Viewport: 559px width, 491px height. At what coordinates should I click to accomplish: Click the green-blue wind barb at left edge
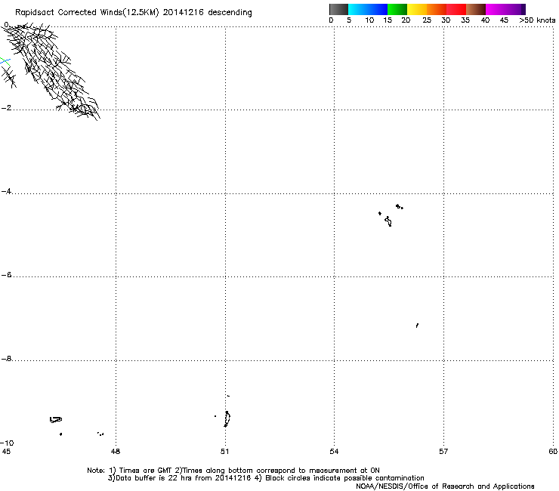(x=5, y=61)
